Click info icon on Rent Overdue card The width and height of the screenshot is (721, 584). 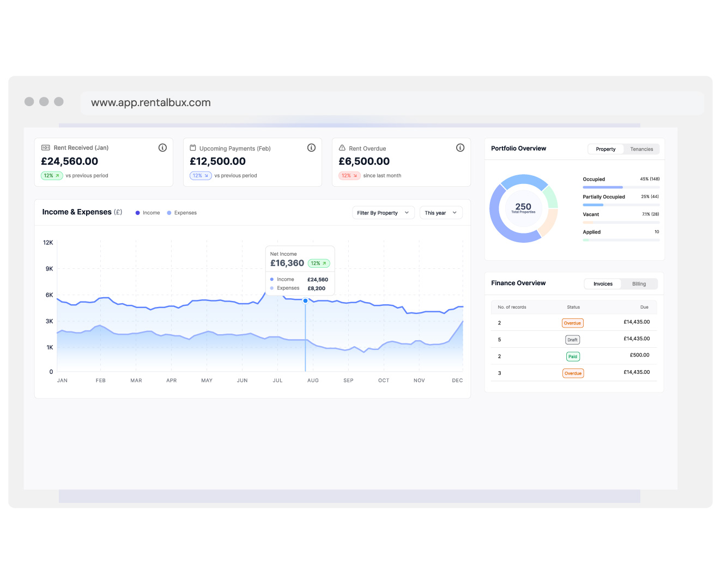[460, 147]
